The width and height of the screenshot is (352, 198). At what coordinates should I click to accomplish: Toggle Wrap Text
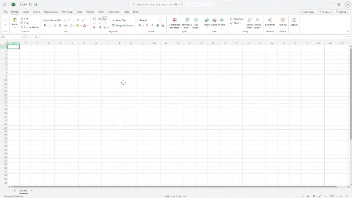click(119, 20)
